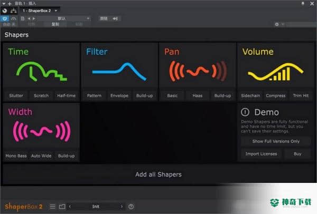Open the ShaperBox preset list menu icon

[x=52, y=206]
